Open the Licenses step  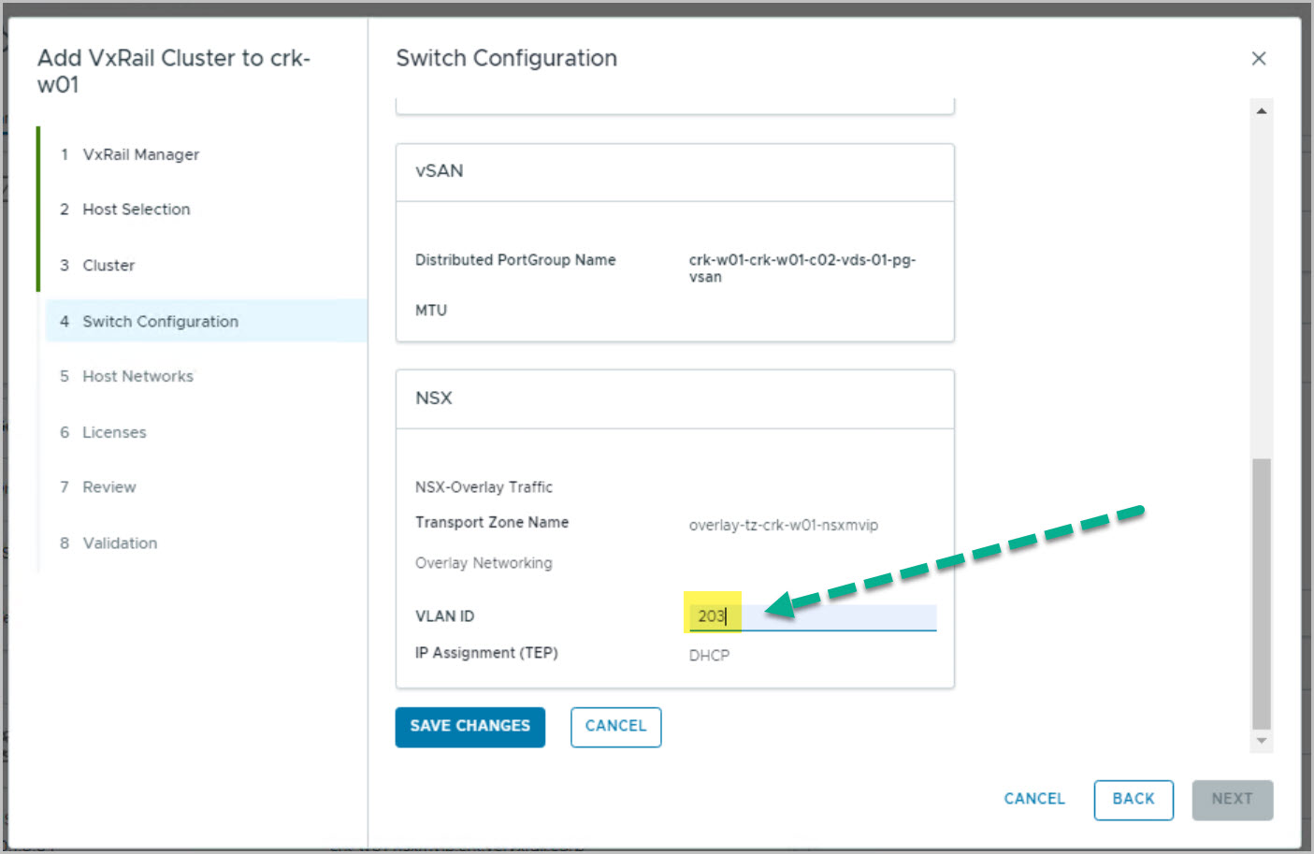click(114, 432)
